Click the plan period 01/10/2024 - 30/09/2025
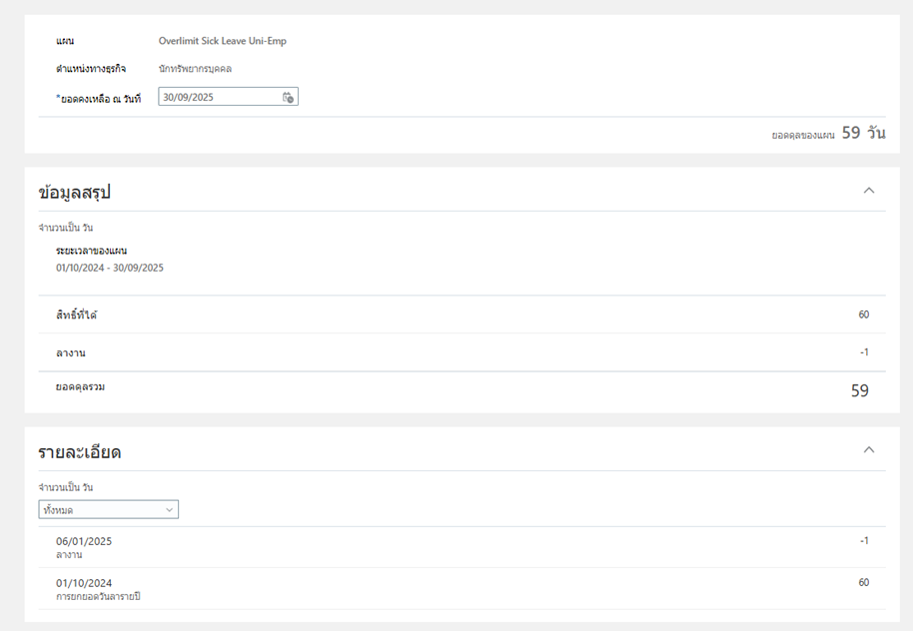The image size is (913, 631). [x=110, y=268]
